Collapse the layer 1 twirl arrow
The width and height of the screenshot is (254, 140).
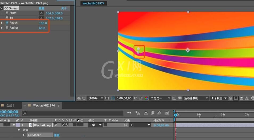[14, 125]
